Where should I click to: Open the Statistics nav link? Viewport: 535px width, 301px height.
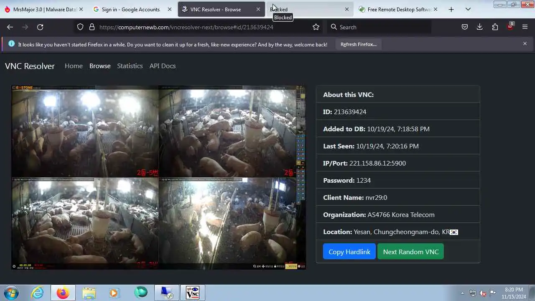pos(130,66)
